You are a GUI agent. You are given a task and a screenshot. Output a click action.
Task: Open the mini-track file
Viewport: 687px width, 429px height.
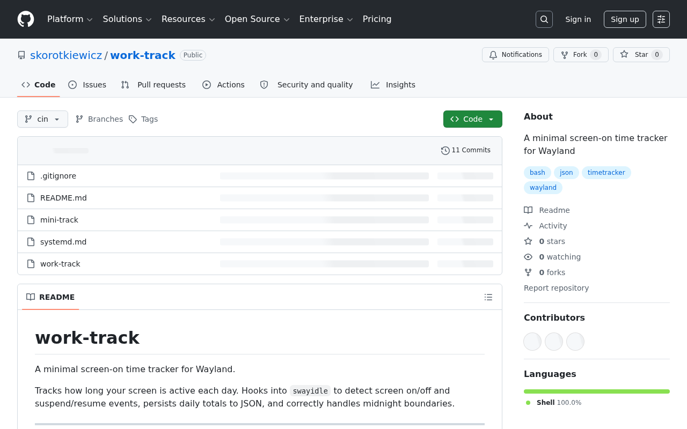[x=59, y=220]
